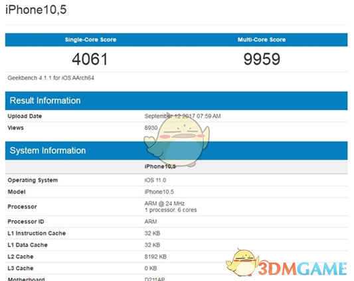354x281 pixels.
Task: Click the September 12 2017 07:59 AM value
Action: click(x=183, y=116)
